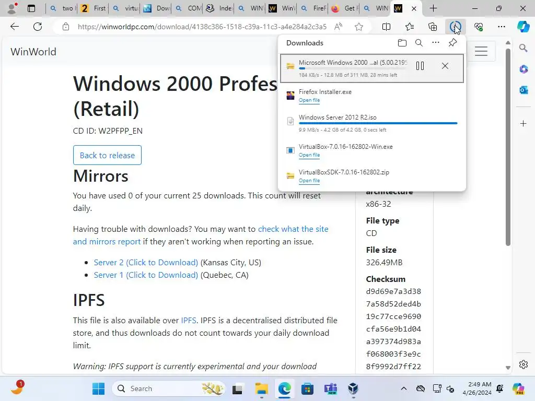Switch to the 'Dow' downloads tab

click(x=156, y=8)
